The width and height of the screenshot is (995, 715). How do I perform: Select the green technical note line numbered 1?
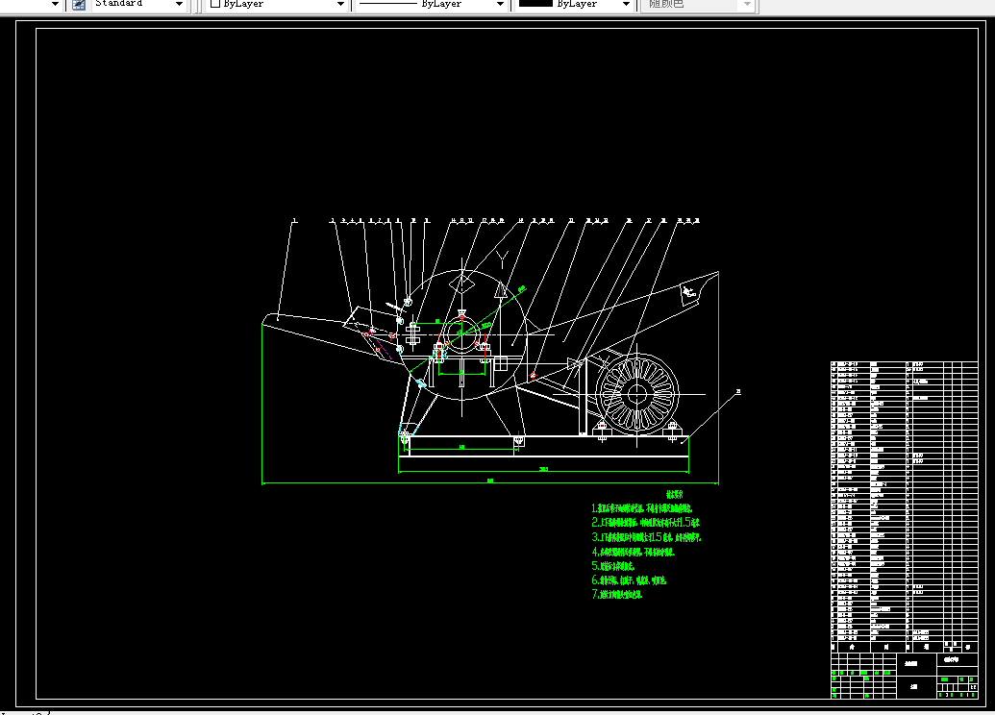641,508
